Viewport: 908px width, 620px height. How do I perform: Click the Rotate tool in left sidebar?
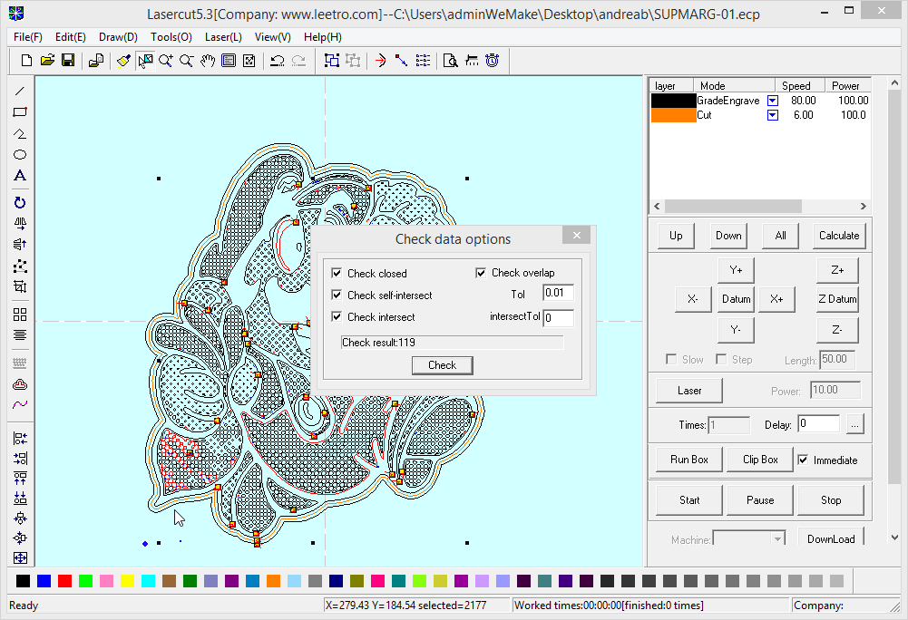[x=20, y=202]
